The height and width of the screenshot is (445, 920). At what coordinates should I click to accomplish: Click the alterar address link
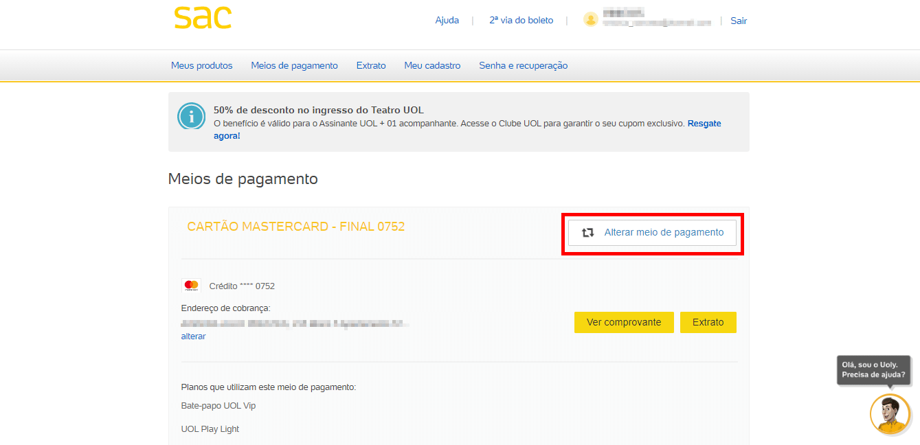tap(193, 336)
